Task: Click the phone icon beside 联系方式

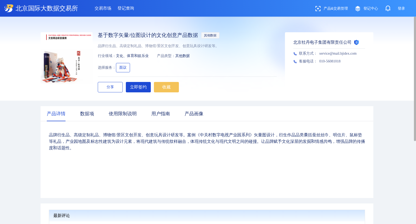Action: click(x=295, y=54)
